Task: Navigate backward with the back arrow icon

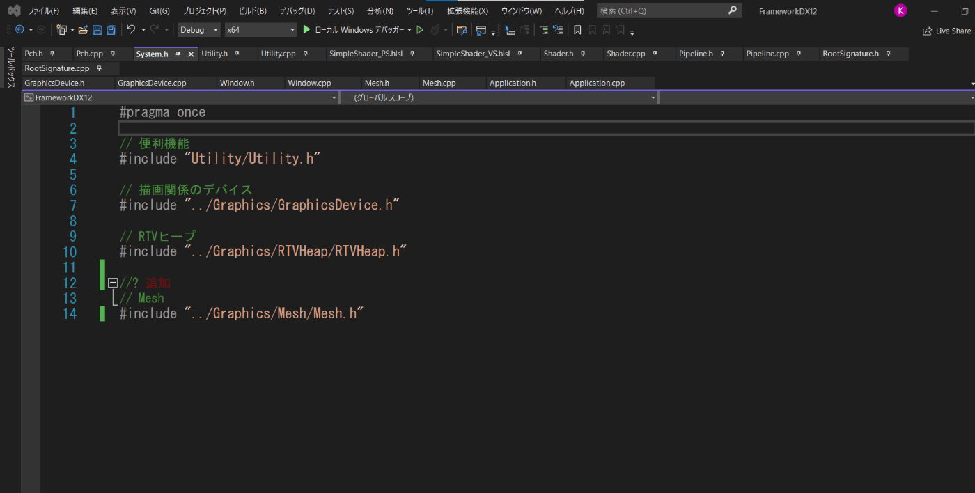Action: pos(19,30)
